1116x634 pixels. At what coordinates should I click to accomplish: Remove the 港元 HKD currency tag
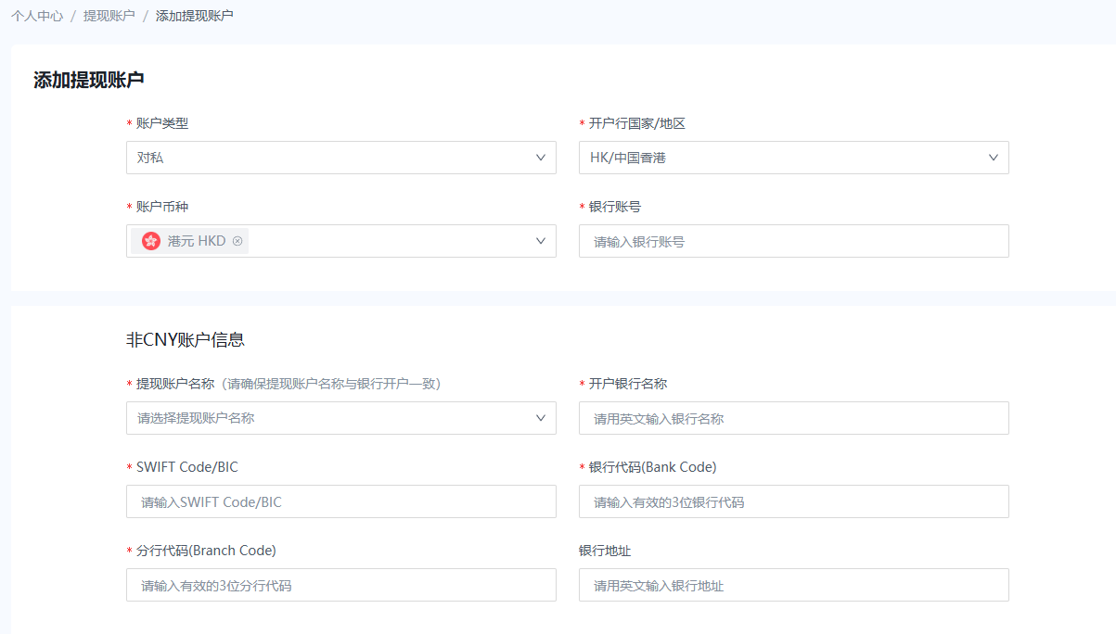pyautogui.click(x=237, y=241)
